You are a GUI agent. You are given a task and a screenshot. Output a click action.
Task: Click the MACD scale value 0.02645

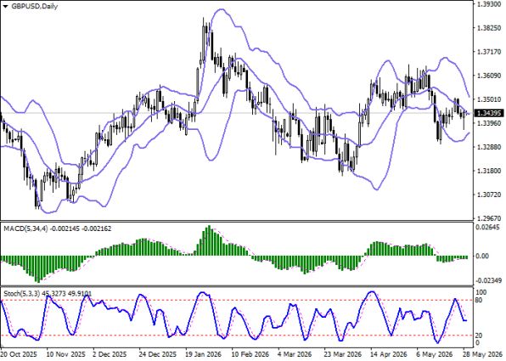coord(488,228)
